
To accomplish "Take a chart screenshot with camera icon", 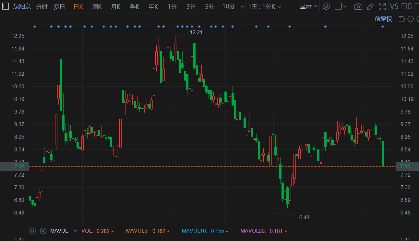I will click(358, 6).
